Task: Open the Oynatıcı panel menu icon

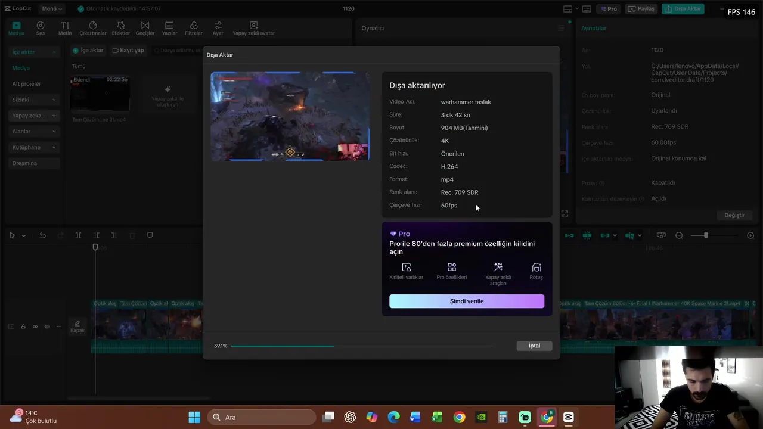Action: (x=560, y=28)
